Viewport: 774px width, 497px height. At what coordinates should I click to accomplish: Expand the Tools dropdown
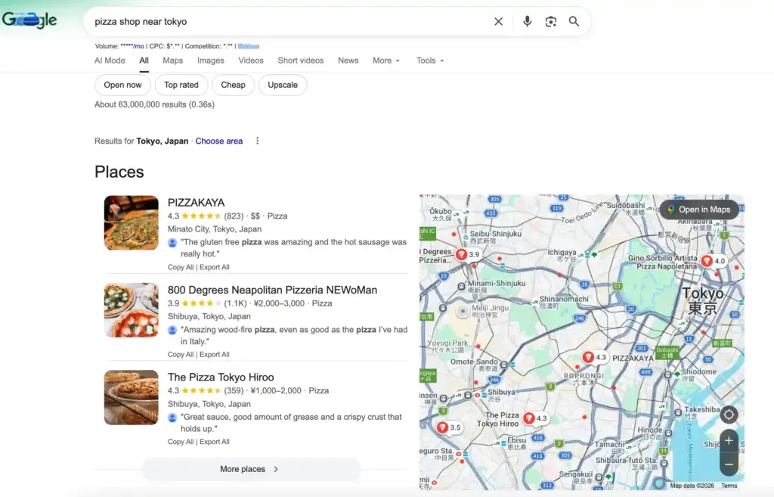429,61
